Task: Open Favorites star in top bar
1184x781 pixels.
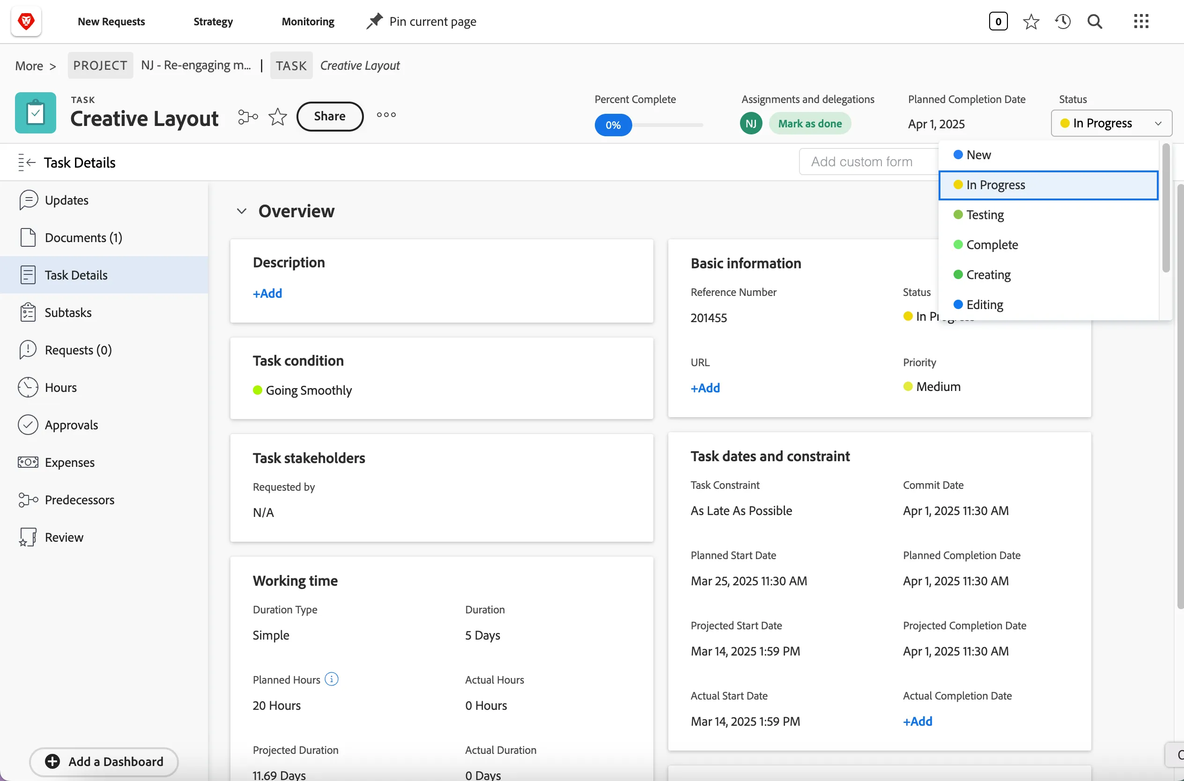Action: 1030,22
